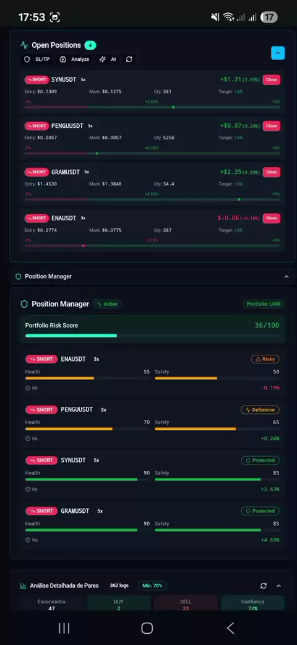Viewport: 297px width, 645px height.
Task: Toggle the Position Manager Active badge
Action: click(x=106, y=304)
